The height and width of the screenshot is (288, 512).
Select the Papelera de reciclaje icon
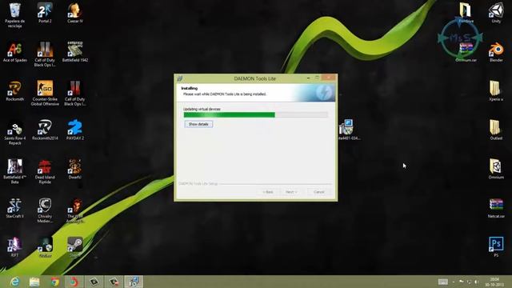pos(14,15)
